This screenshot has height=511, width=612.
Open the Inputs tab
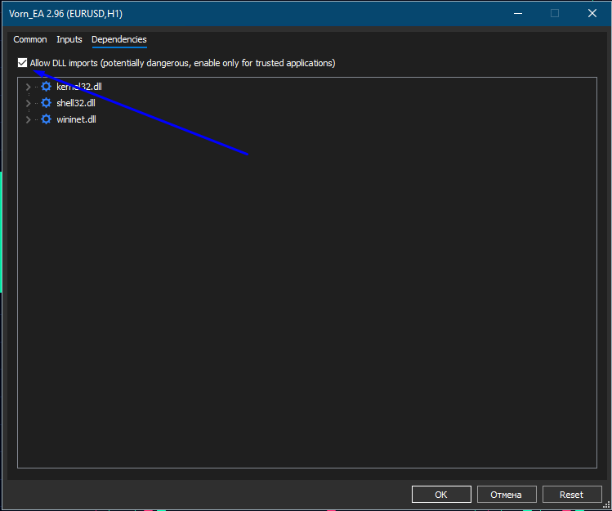pyautogui.click(x=69, y=39)
